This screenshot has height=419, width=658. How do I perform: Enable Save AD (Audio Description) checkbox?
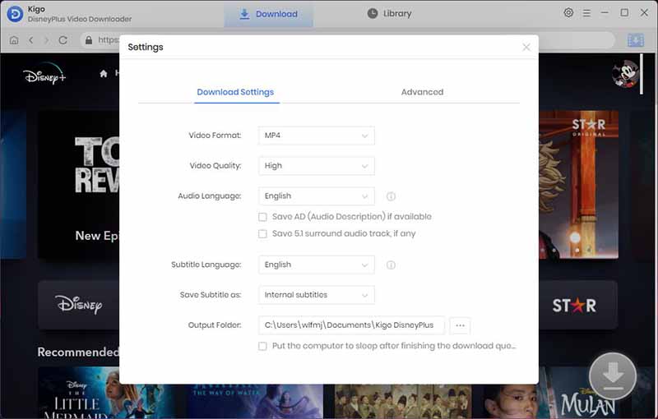pos(262,217)
